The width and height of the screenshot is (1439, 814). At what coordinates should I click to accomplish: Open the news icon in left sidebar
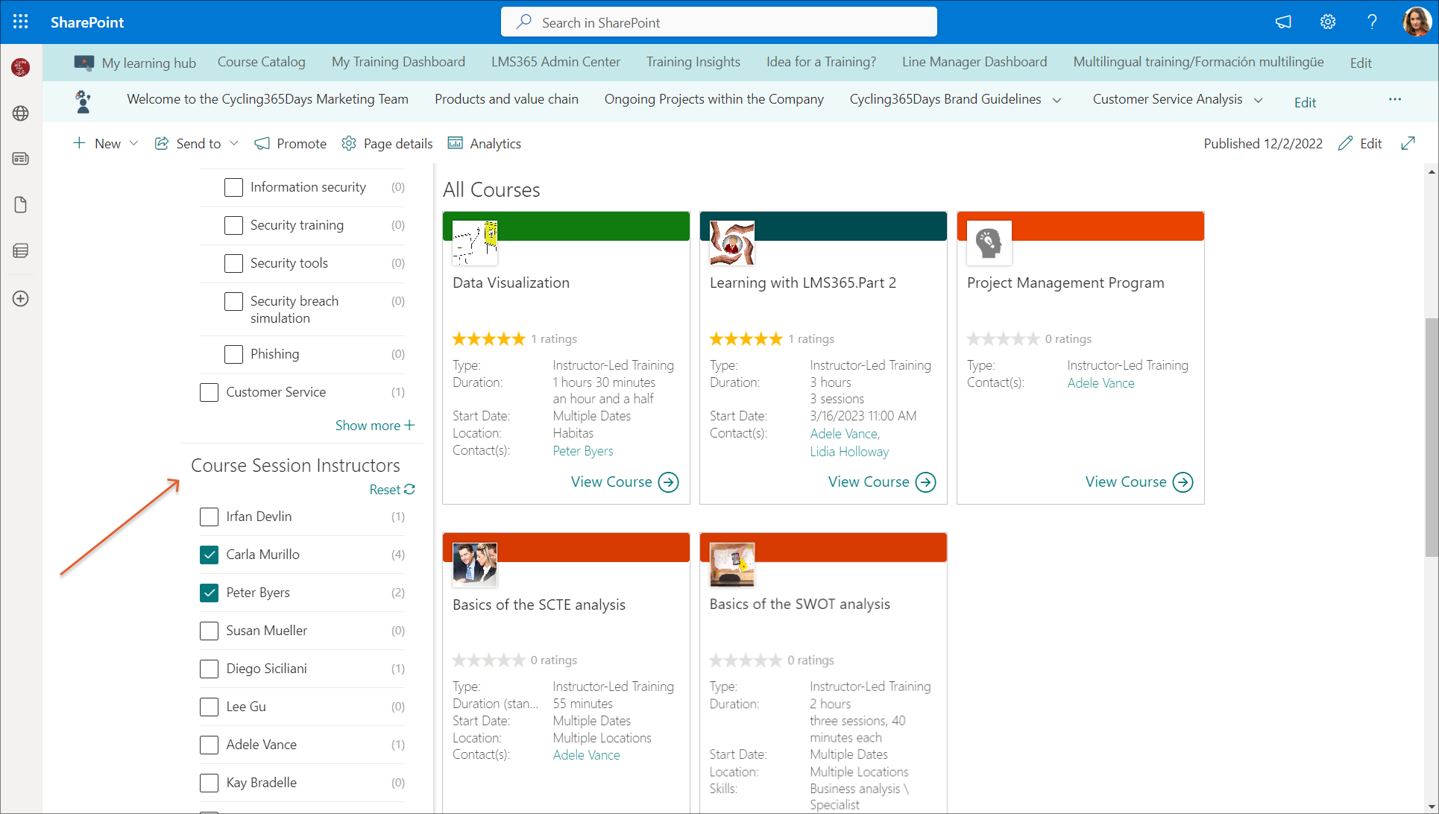tap(21, 159)
